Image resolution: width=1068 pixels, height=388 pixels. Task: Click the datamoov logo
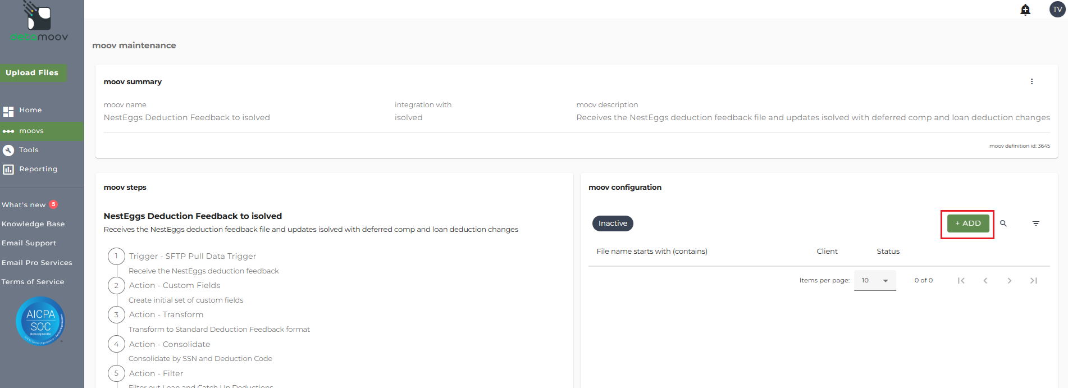(39, 21)
